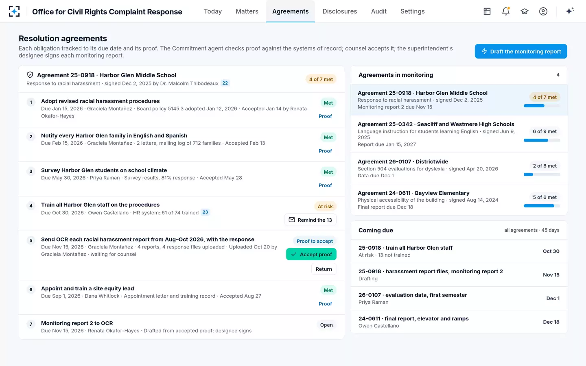View Proof for site equity lead
Viewport: 586px width, 366px height.
click(x=325, y=304)
